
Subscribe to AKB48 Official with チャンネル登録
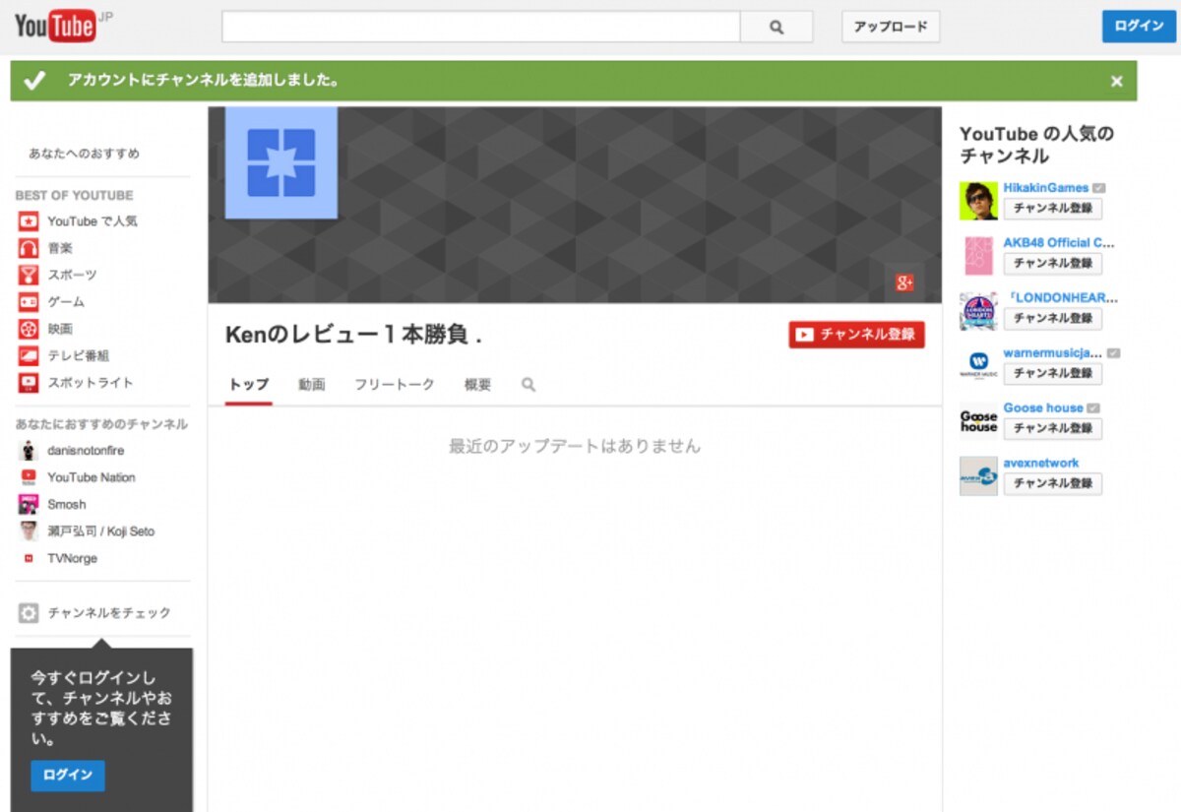(x=1053, y=264)
